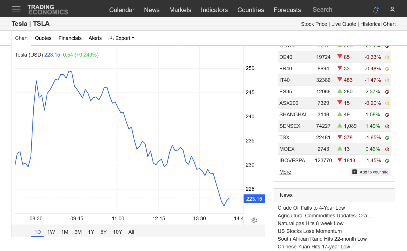Switch to the Quotes tab
The width and height of the screenshot is (407, 251).
click(x=43, y=38)
